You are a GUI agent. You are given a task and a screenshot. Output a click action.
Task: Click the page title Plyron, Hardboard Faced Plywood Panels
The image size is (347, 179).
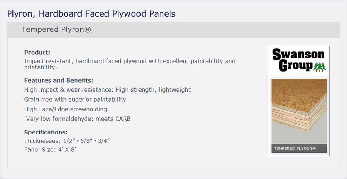point(91,14)
